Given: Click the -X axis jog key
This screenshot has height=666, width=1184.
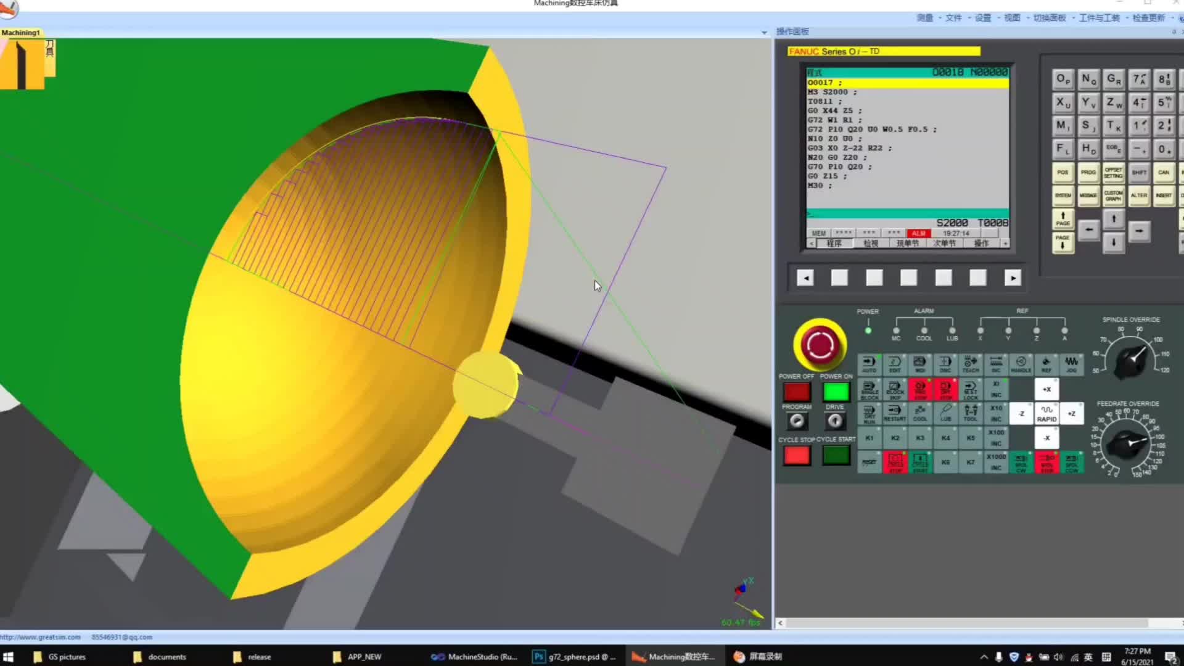Looking at the screenshot, I should (1046, 438).
